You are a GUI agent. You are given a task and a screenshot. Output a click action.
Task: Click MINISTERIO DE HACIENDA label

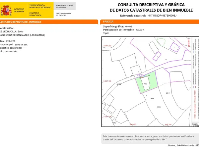click(35, 14)
